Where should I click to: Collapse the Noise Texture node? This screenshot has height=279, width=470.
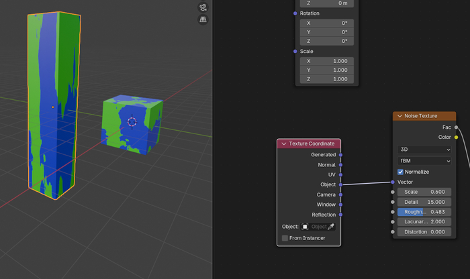399,116
